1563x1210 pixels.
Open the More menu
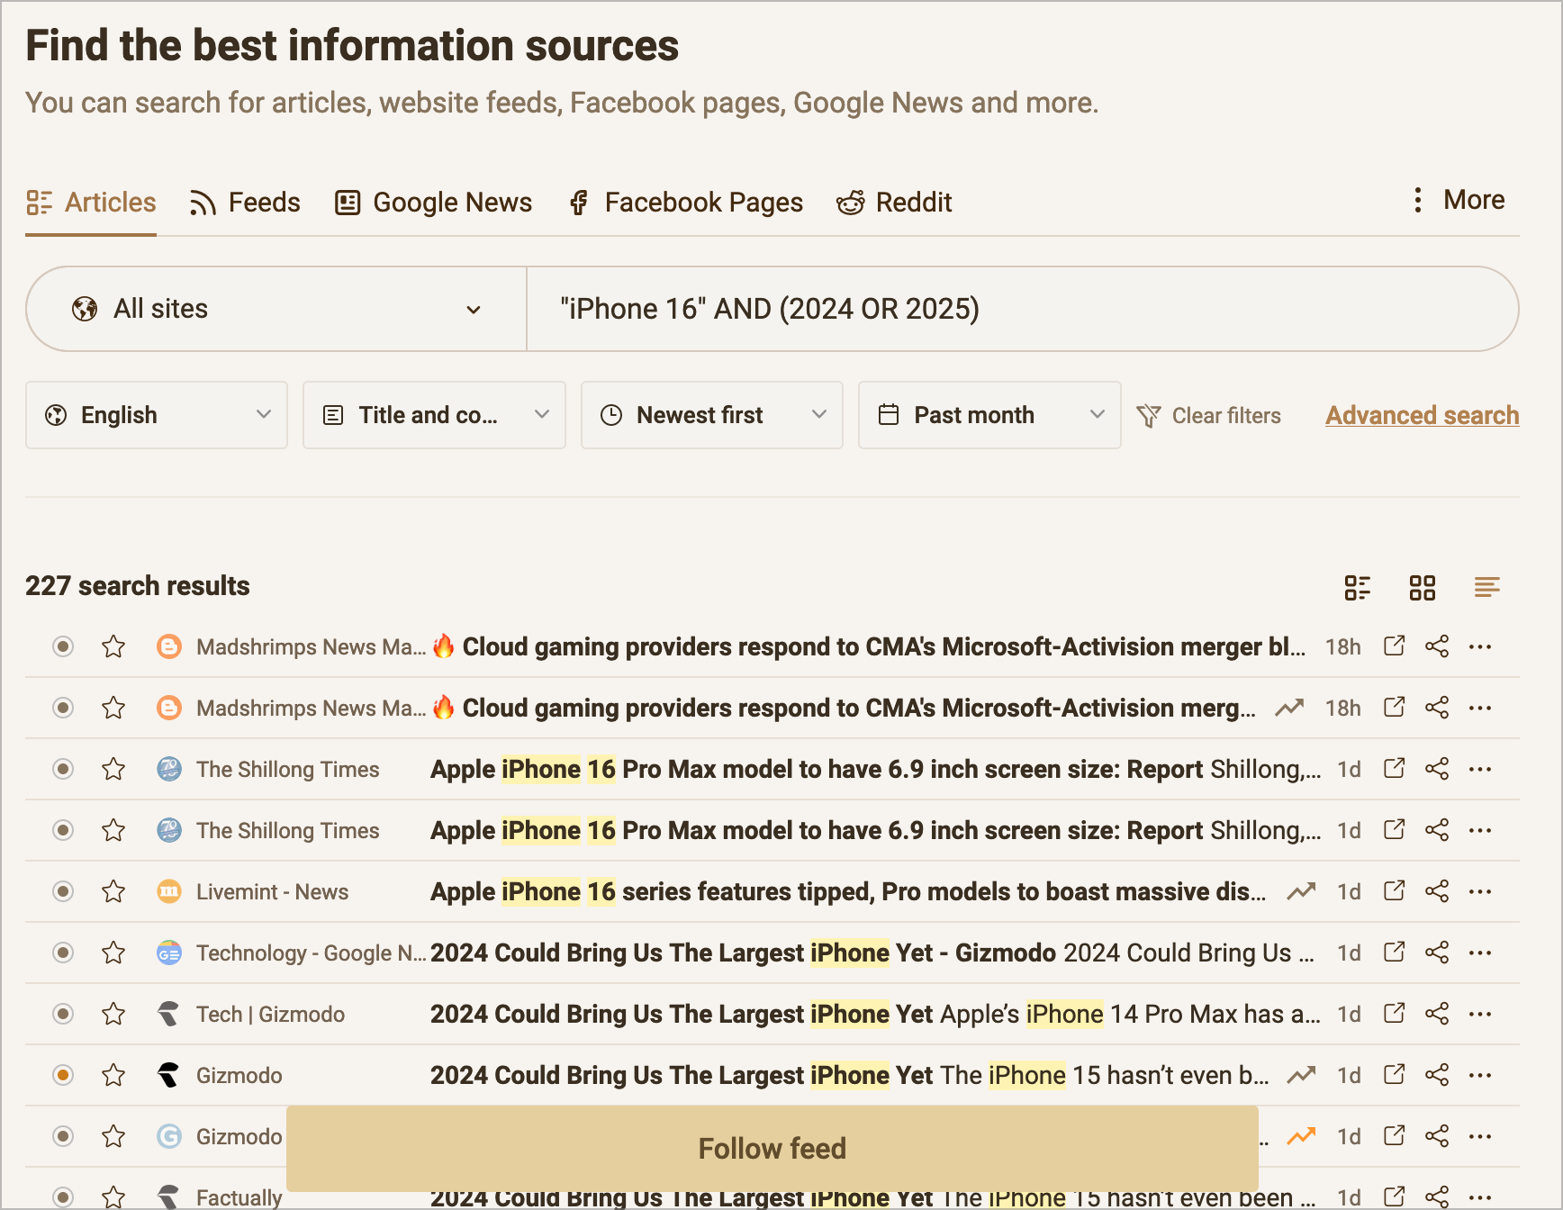pos(1455,199)
